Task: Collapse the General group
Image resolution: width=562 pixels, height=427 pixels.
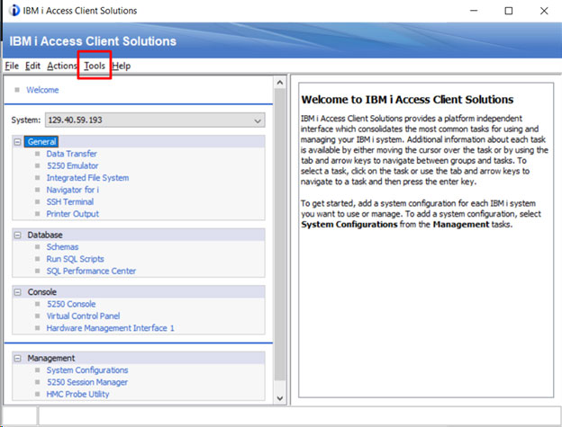Action: pos(17,142)
